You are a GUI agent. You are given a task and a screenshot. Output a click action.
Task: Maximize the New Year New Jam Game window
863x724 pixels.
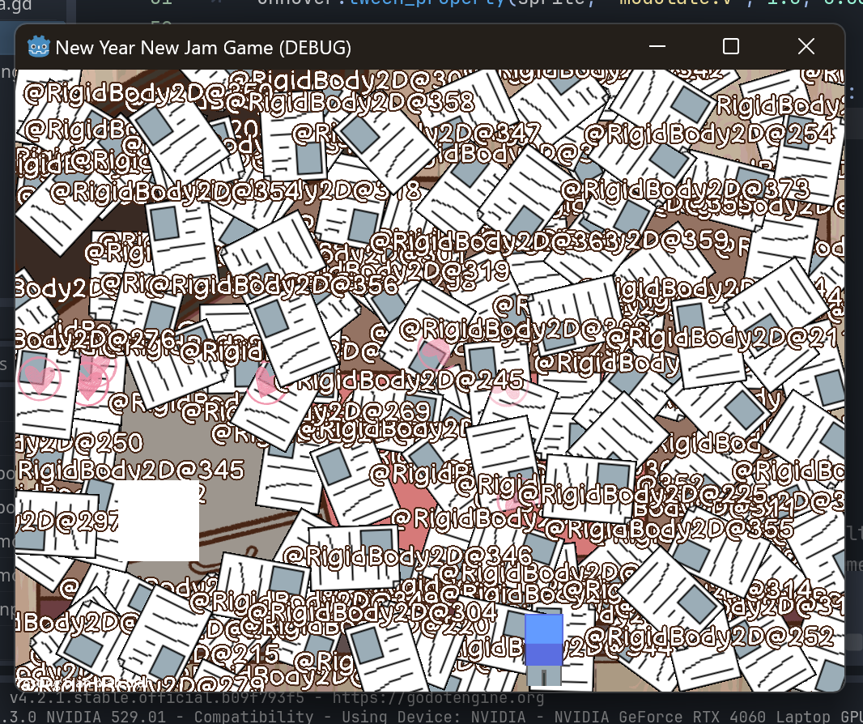(x=730, y=47)
